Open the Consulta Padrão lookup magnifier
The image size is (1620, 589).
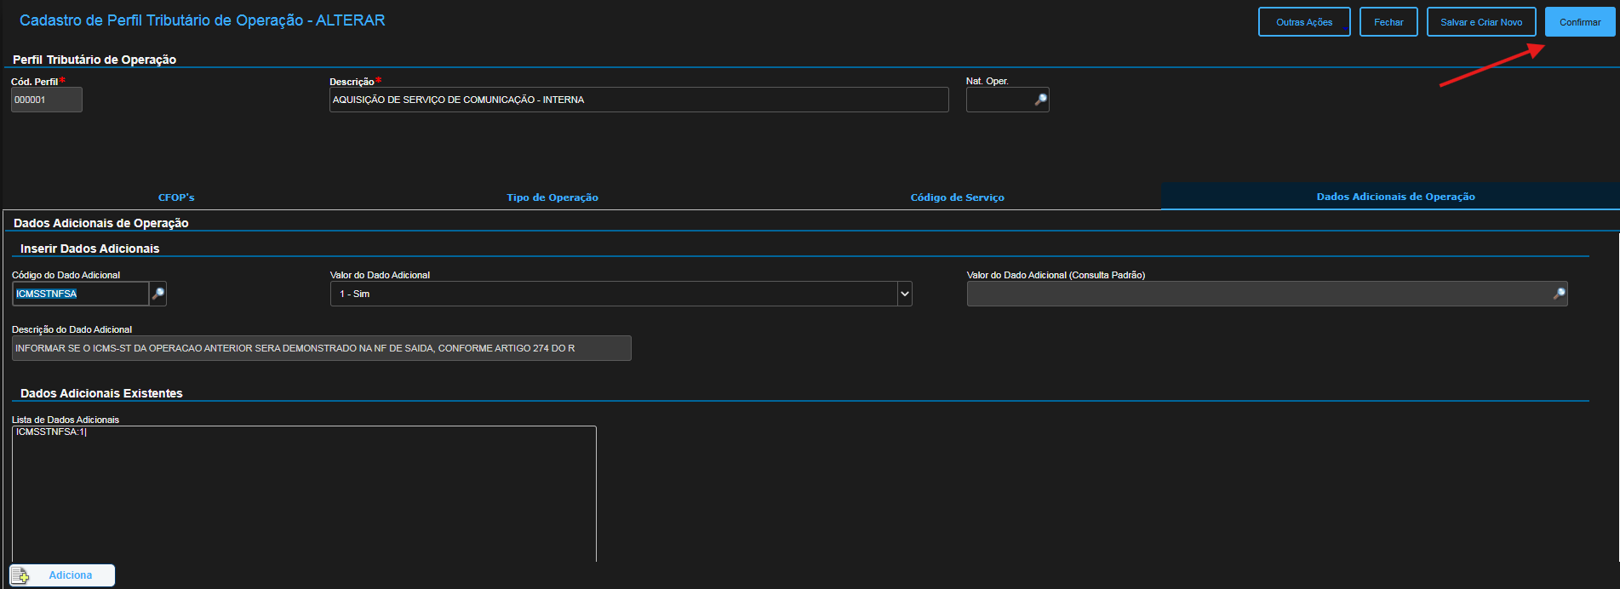(1559, 294)
